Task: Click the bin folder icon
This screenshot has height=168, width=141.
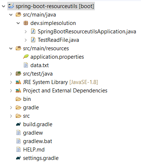Action: pyautogui.click(x=18, y=99)
